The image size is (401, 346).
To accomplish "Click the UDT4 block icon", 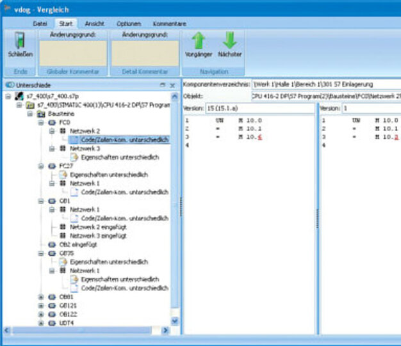I will coord(52,323).
